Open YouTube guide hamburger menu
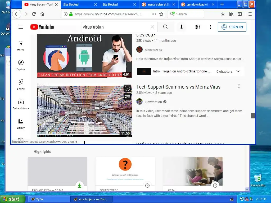The width and height of the screenshot is (271, 203). (x=21, y=27)
